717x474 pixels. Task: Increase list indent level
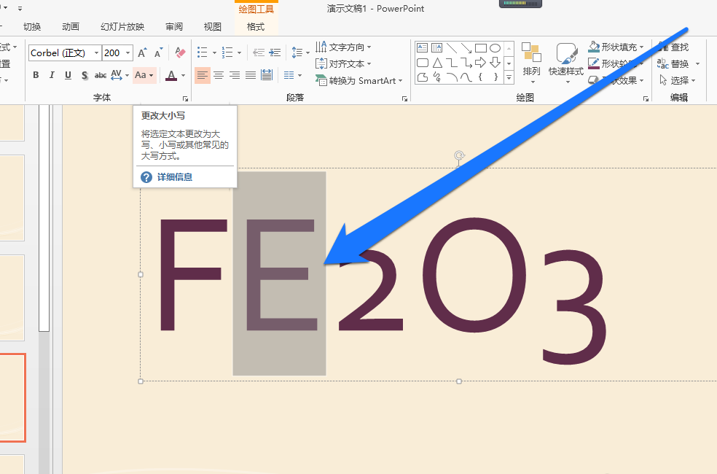pos(275,53)
